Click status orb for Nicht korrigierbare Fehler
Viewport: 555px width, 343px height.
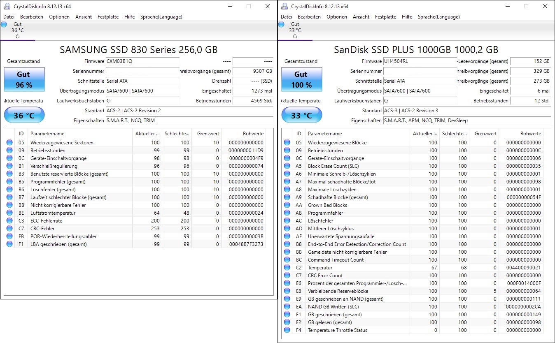[9, 205]
